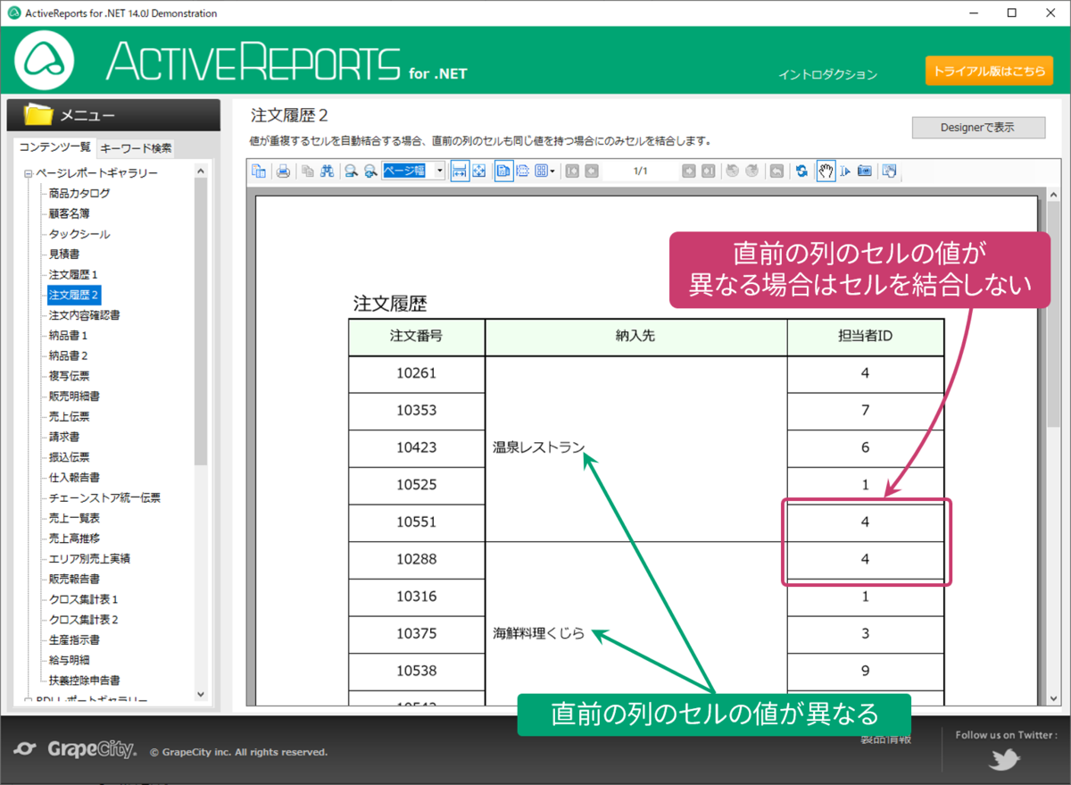The image size is (1071, 785).
Task: Switch to the コンテンツ一覧 tab
Action: (x=55, y=147)
